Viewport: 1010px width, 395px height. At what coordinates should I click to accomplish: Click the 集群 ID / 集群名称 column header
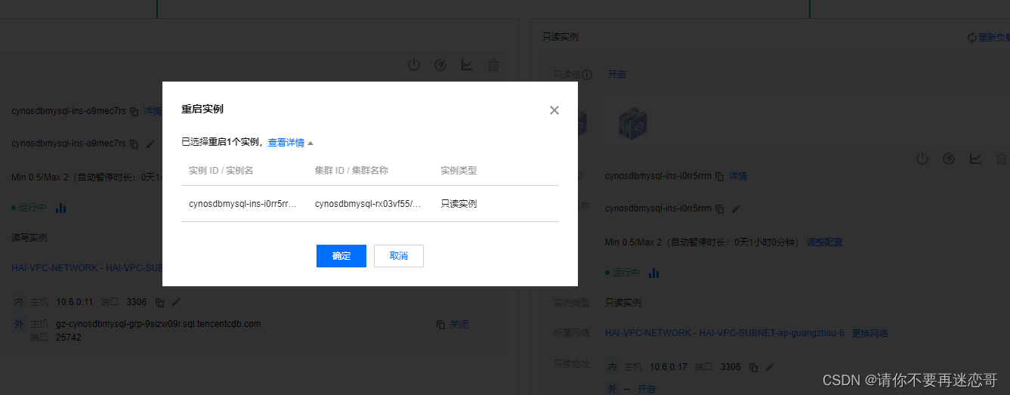(351, 171)
